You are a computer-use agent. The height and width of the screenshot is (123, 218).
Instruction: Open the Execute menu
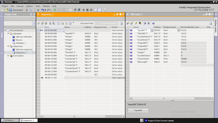click(x=20, y=6)
